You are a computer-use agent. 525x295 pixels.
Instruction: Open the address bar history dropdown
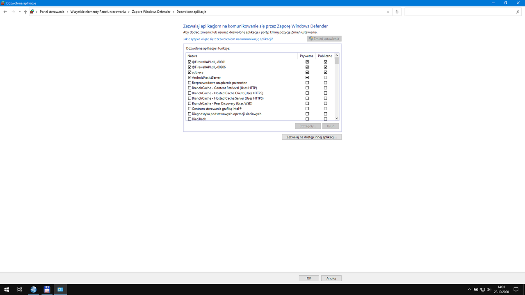coord(388,12)
